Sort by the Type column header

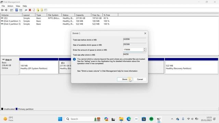click(41, 15)
